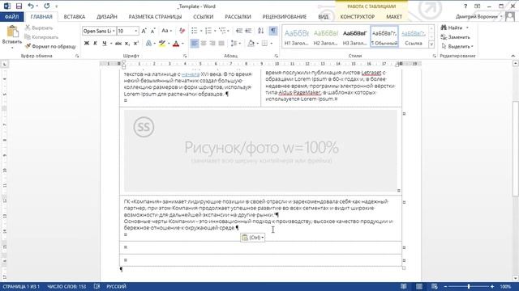Center align the text
519x291 pixels.
(x=204, y=43)
